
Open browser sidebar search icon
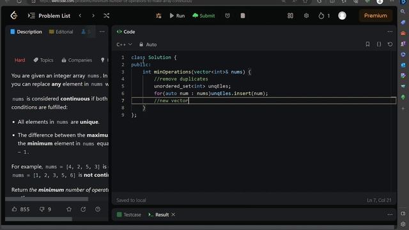[x=403, y=11]
